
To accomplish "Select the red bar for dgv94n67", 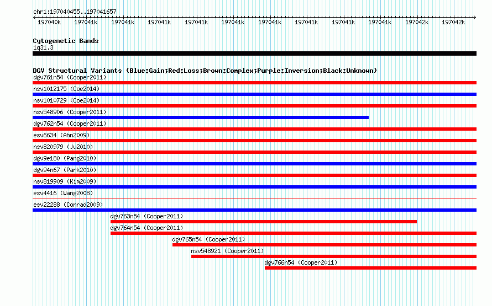I will coord(254,175).
